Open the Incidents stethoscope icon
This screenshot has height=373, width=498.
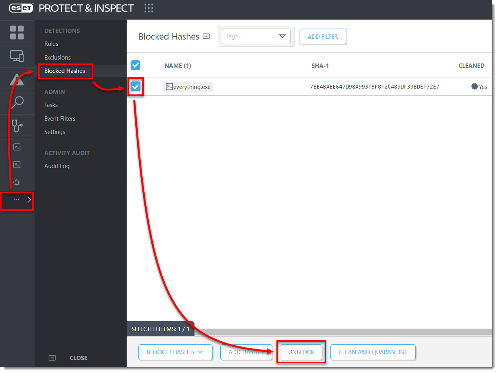point(17,126)
